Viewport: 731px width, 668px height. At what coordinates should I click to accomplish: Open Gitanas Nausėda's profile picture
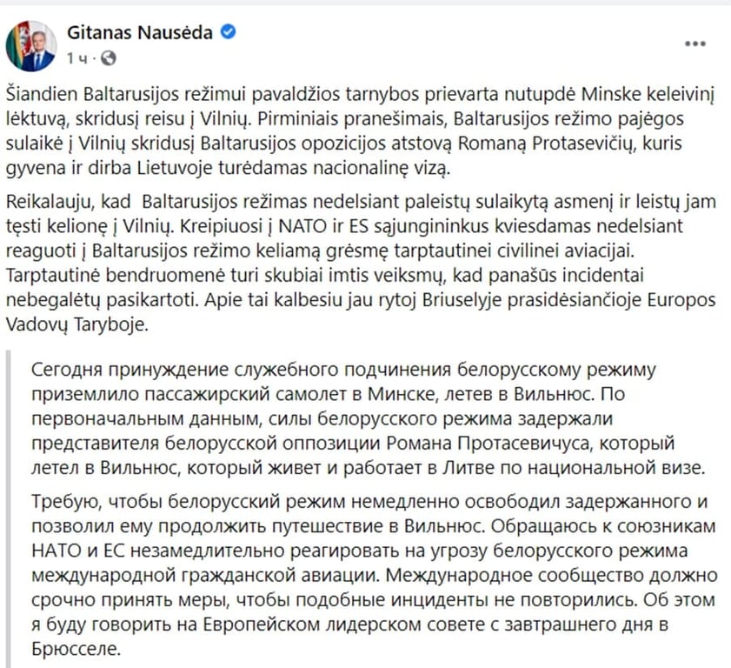tap(30, 46)
